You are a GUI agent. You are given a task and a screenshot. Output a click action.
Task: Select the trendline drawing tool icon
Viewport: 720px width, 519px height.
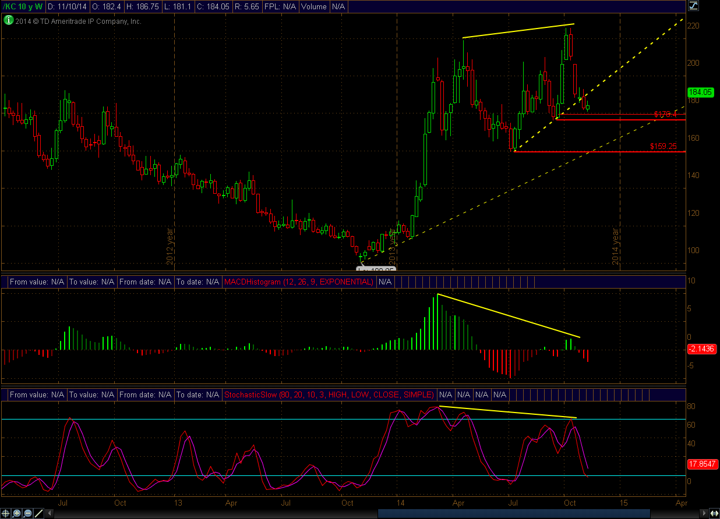(x=38, y=513)
